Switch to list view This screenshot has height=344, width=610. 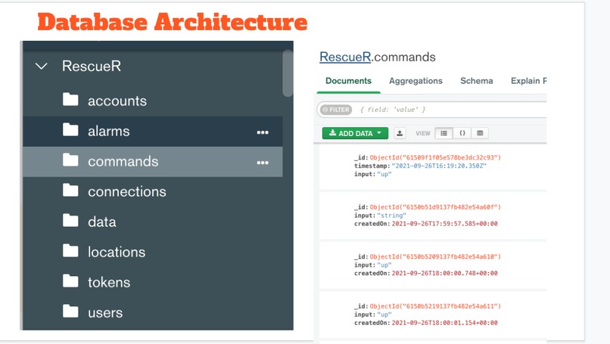(444, 133)
